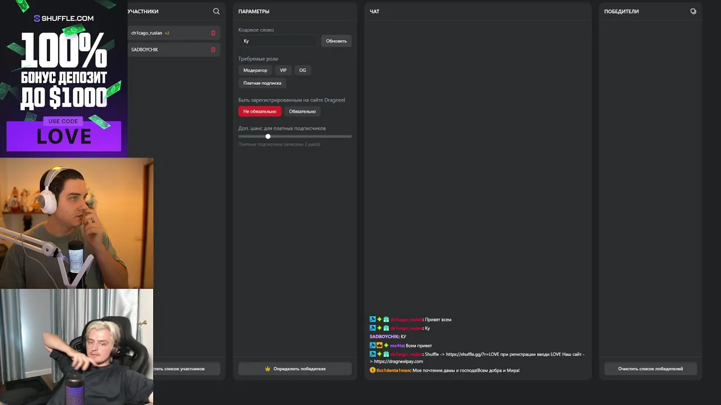Adjust the paid subscriber extra chance slider
This screenshot has width=721, height=405.
(295, 136)
